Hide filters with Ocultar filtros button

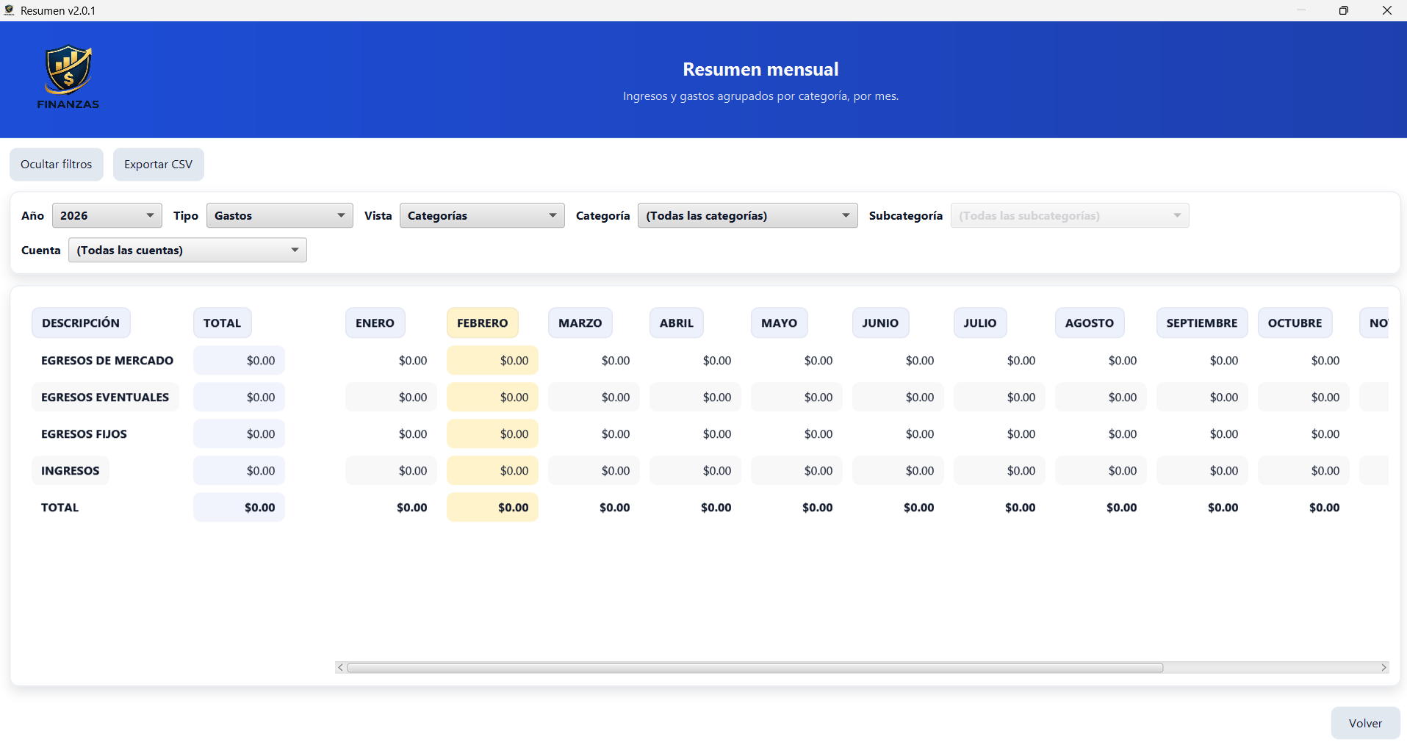(x=57, y=165)
